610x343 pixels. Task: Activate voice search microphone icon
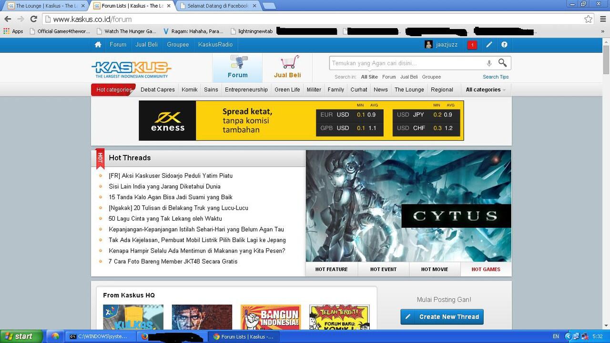[x=489, y=63]
